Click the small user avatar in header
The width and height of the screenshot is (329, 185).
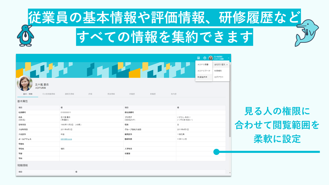[211, 58]
